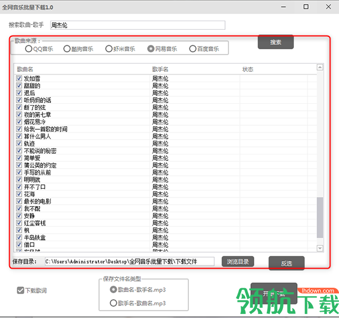This screenshot has width=339, height=318.
Task: Select 虾米音乐 as the song source
Action: coord(109,49)
